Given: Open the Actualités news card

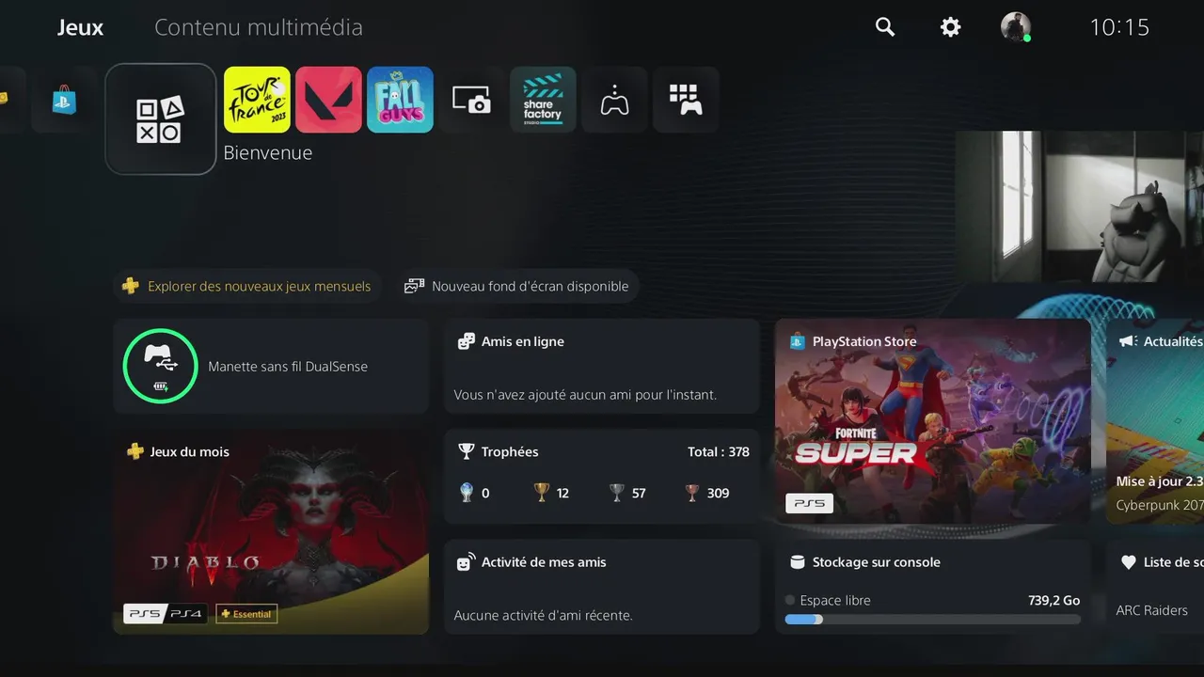Looking at the screenshot, I should 1155,421.
